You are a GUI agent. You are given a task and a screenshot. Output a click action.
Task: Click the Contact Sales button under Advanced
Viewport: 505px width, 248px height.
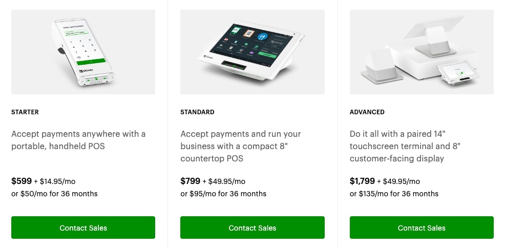[422, 228]
